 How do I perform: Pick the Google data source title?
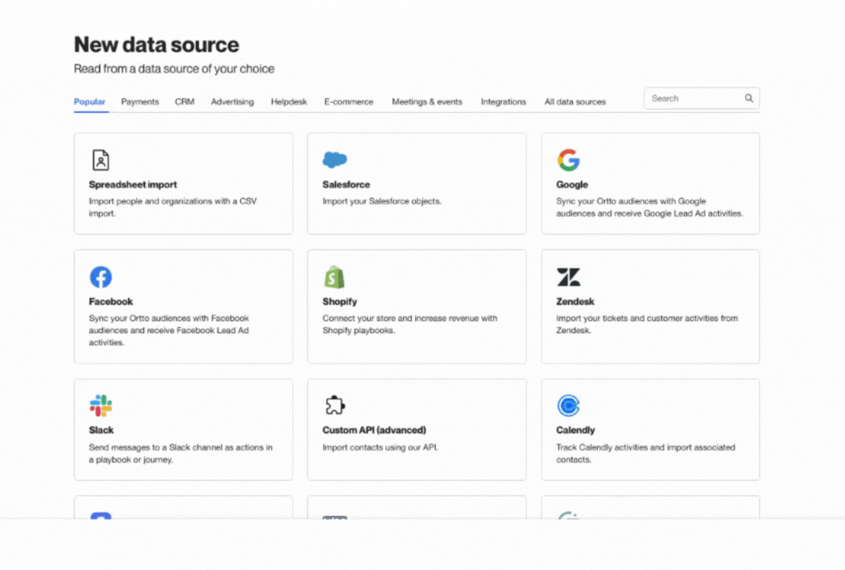click(572, 185)
